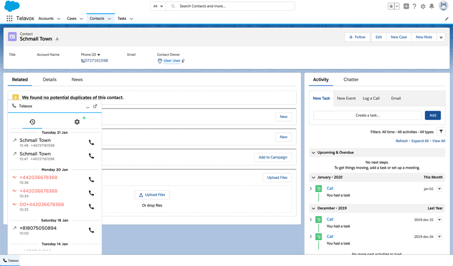The height and width of the screenshot is (266, 453).
Task: Switch to the Details tab
Action: [49, 80]
